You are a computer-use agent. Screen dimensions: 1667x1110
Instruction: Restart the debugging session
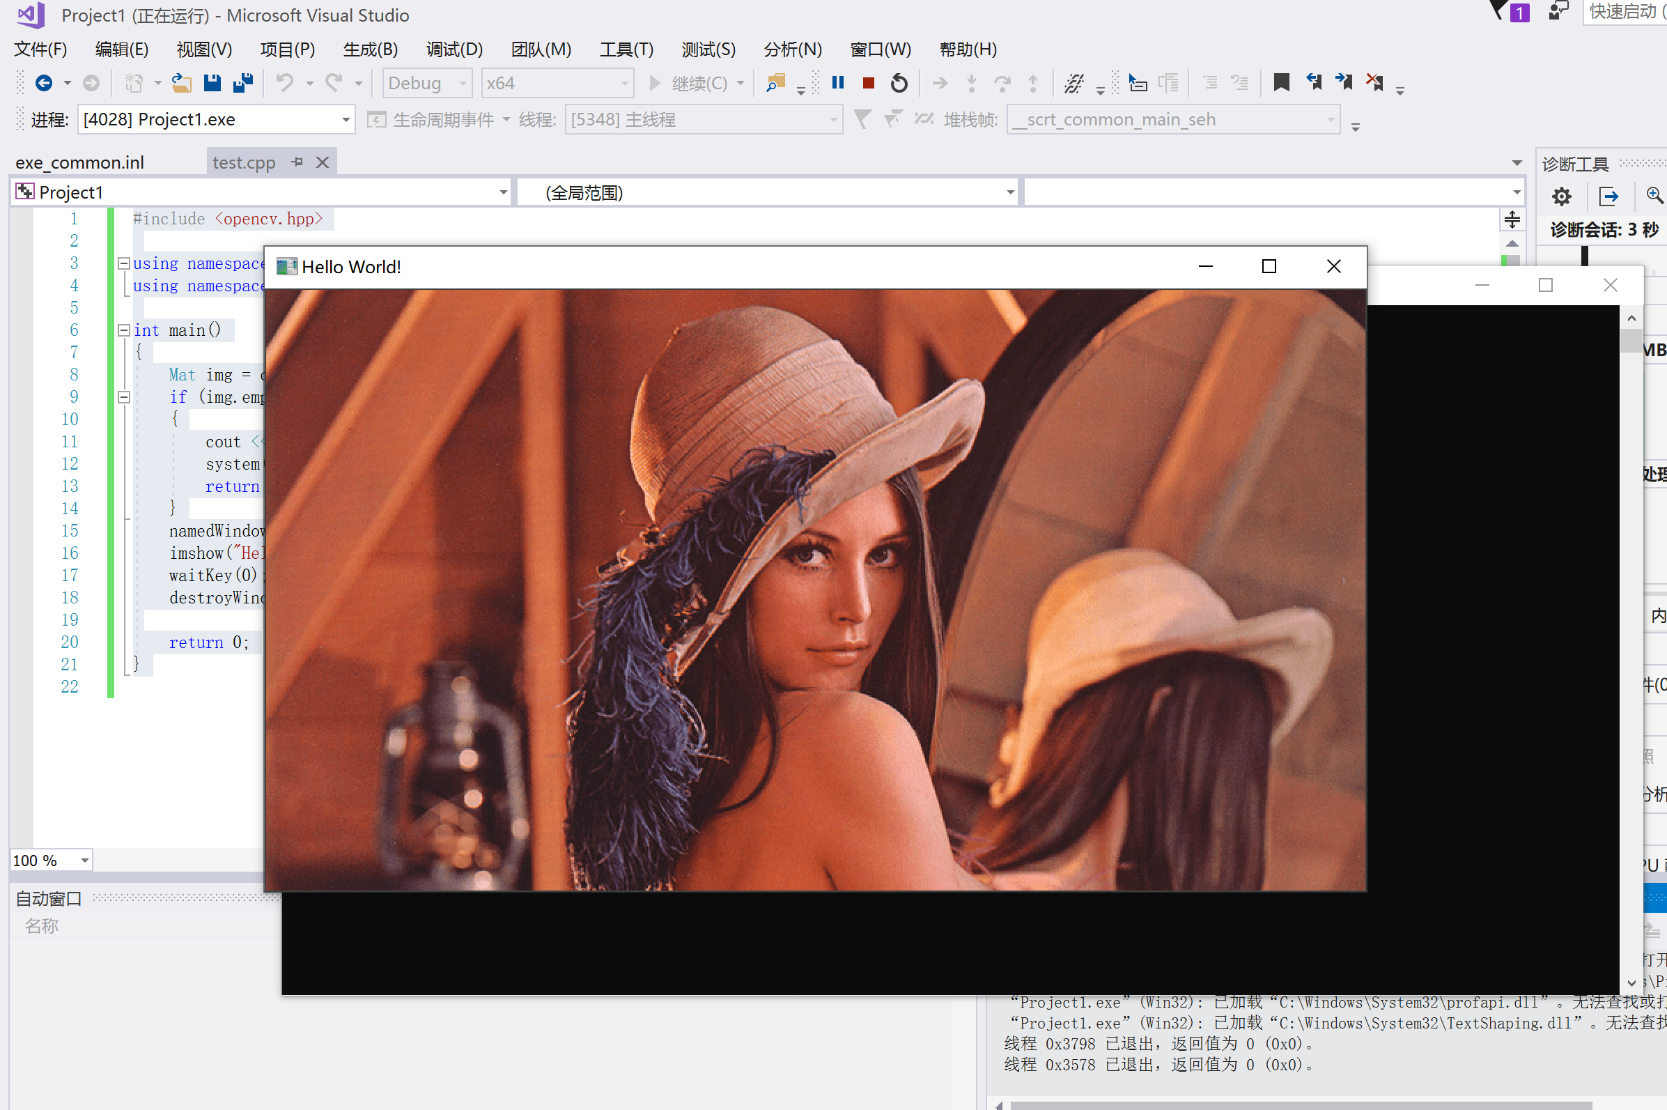click(899, 83)
